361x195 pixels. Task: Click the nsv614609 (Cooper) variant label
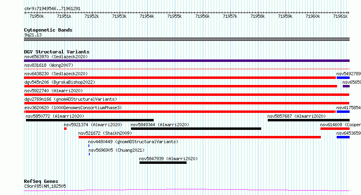pos(340,125)
